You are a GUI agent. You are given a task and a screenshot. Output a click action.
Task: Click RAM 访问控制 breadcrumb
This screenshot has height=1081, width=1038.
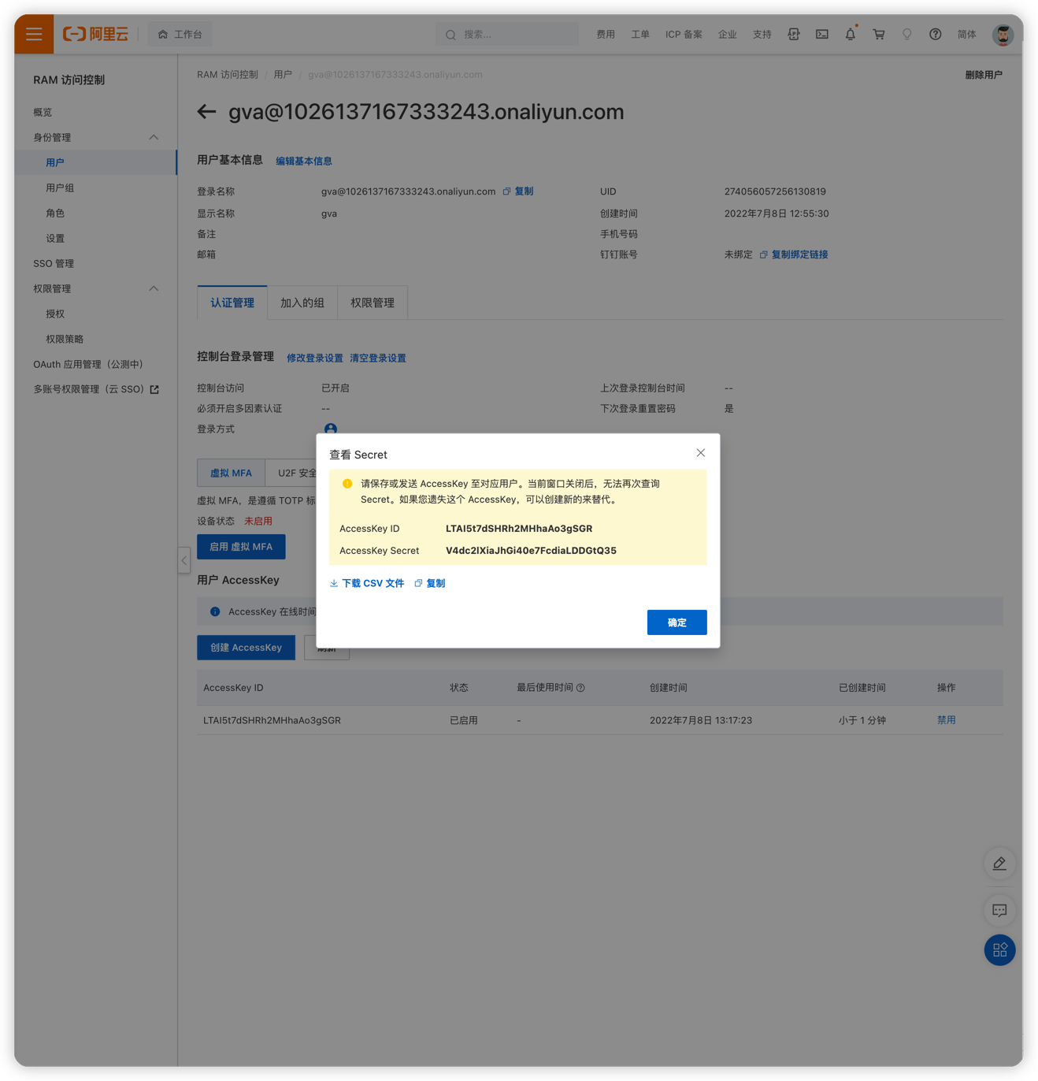click(x=228, y=74)
